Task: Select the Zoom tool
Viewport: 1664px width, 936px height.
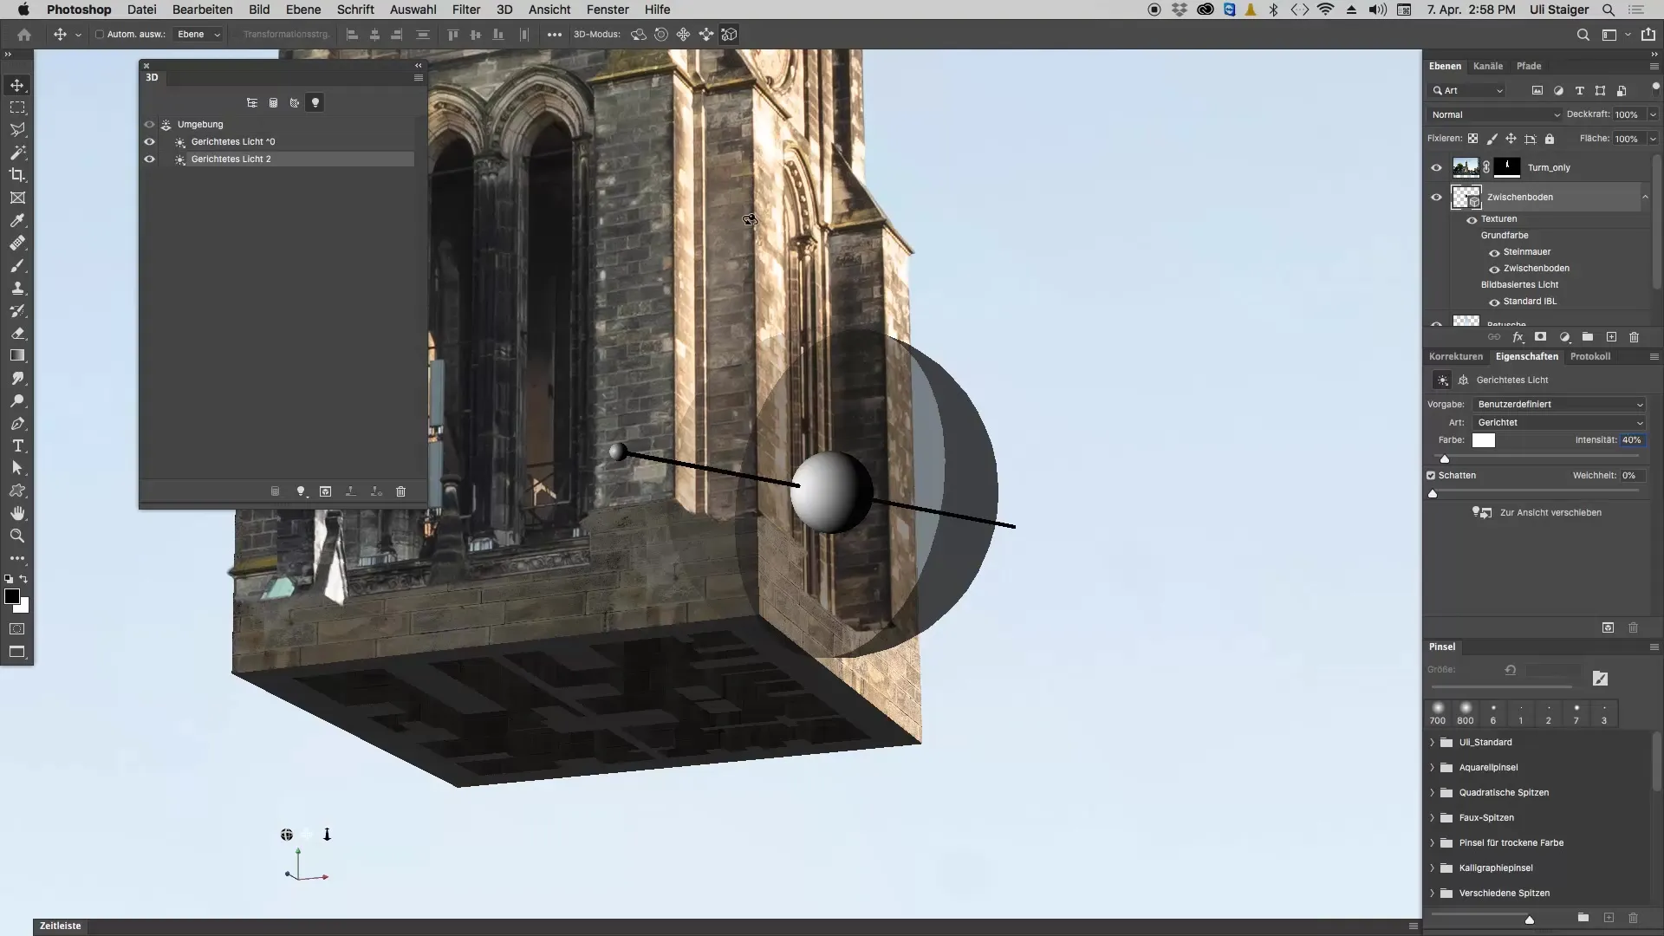Action: [17, 536]
